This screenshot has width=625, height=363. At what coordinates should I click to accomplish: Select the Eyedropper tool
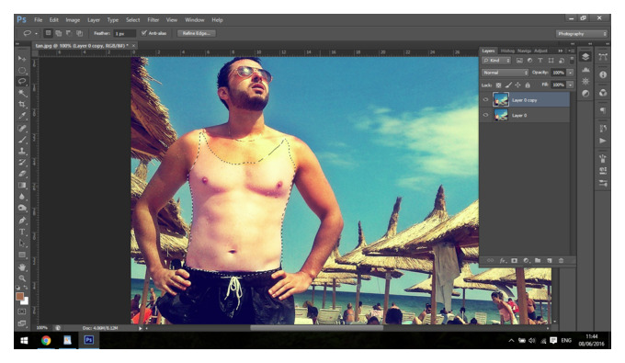click(21, 116)
